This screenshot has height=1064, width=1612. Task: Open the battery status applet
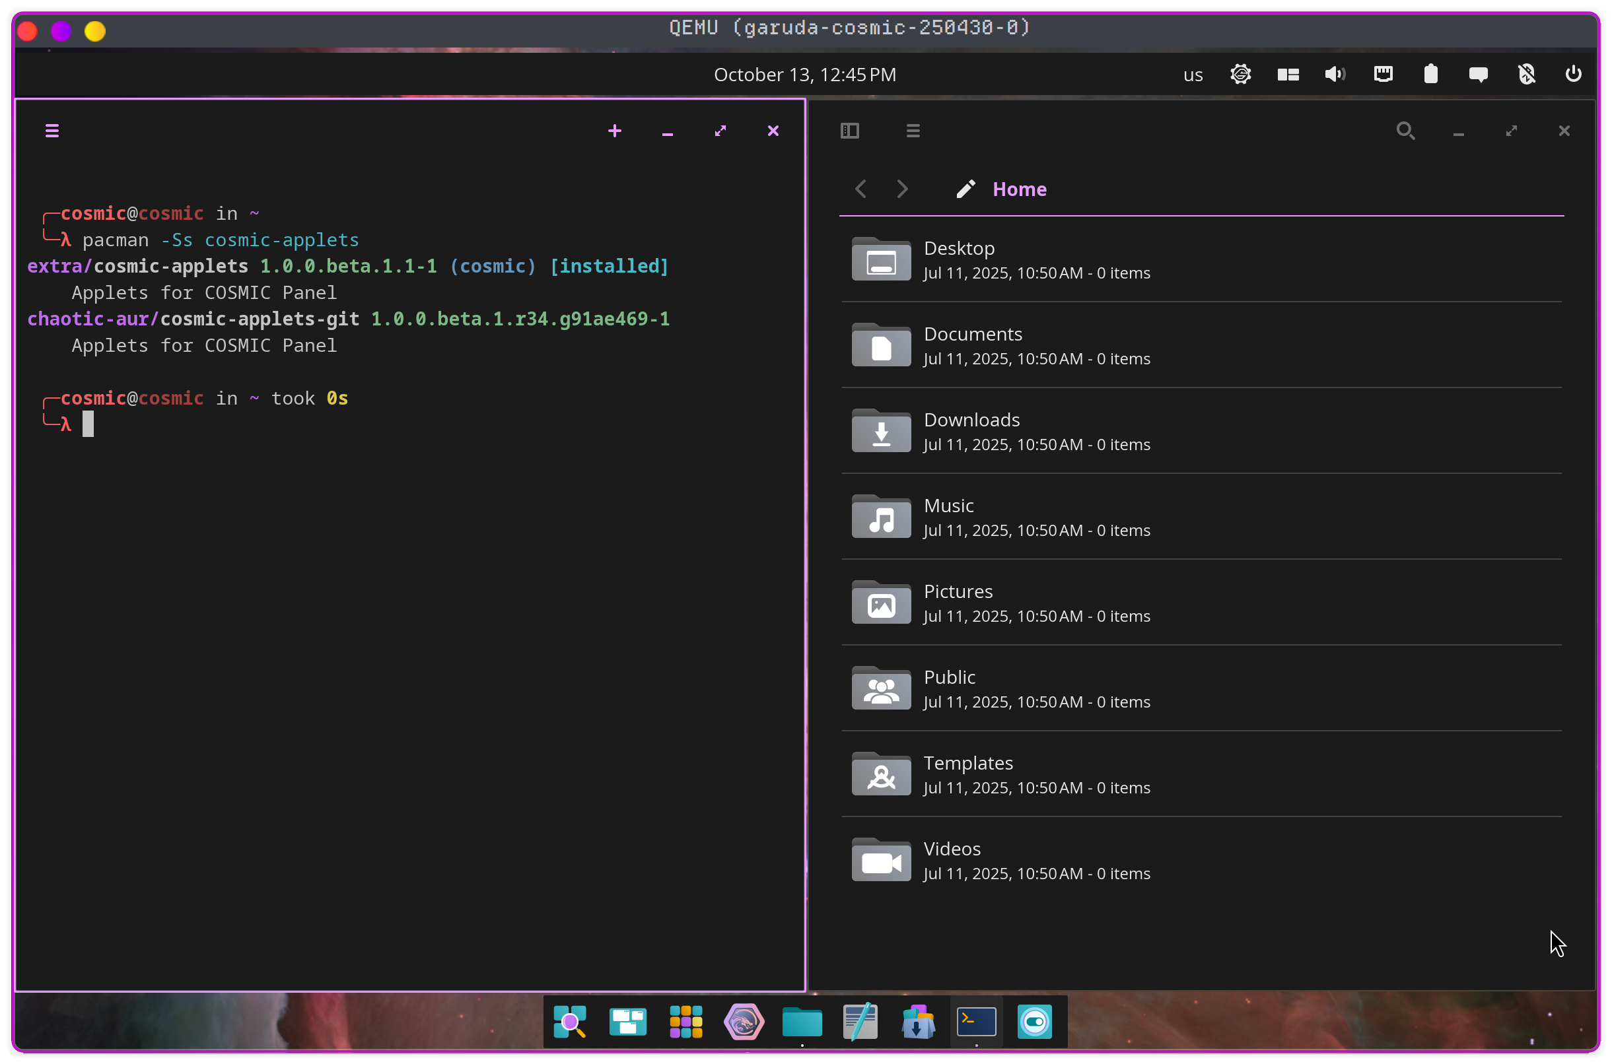coord(1431,75)
